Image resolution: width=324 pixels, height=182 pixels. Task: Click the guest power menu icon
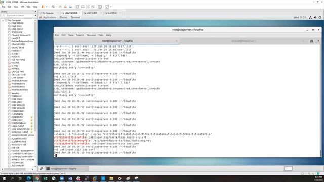point(320,18)
